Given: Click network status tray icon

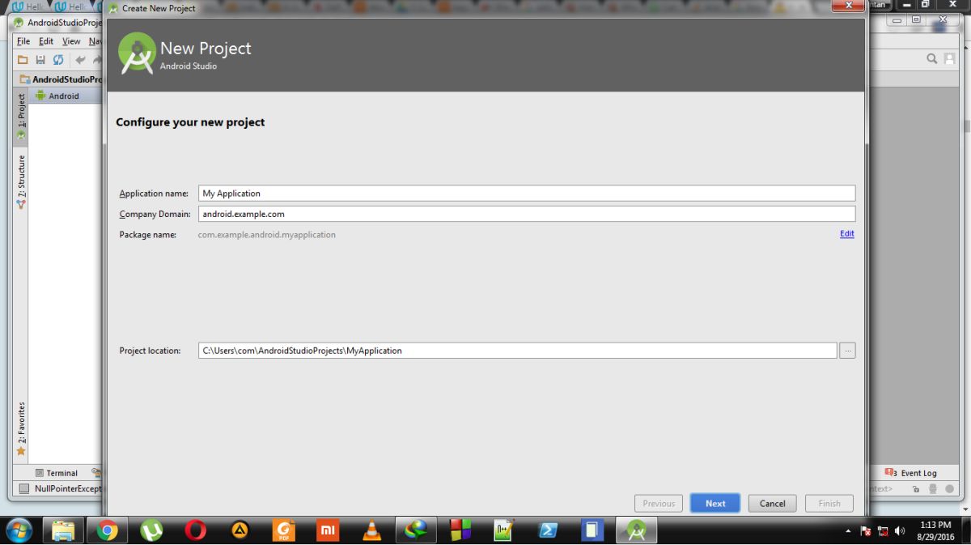Looking at the screenshot, I should [x=882, y=530].
